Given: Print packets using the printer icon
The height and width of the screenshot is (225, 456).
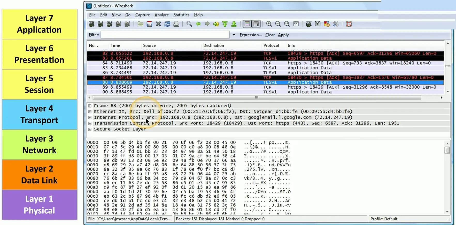Looking at the screenshot, I should [176, 24].
